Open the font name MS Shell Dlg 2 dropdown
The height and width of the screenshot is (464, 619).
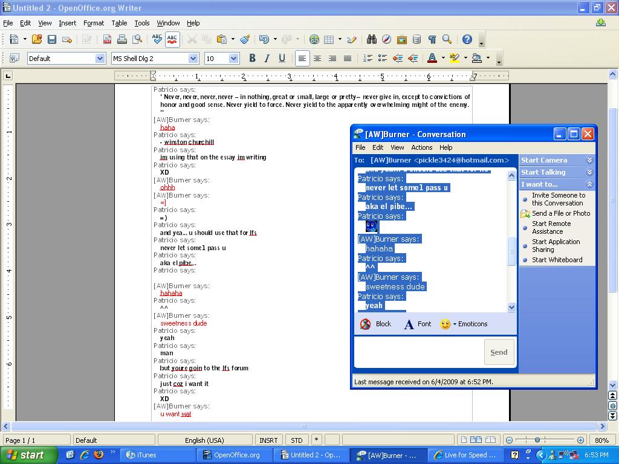193,59
